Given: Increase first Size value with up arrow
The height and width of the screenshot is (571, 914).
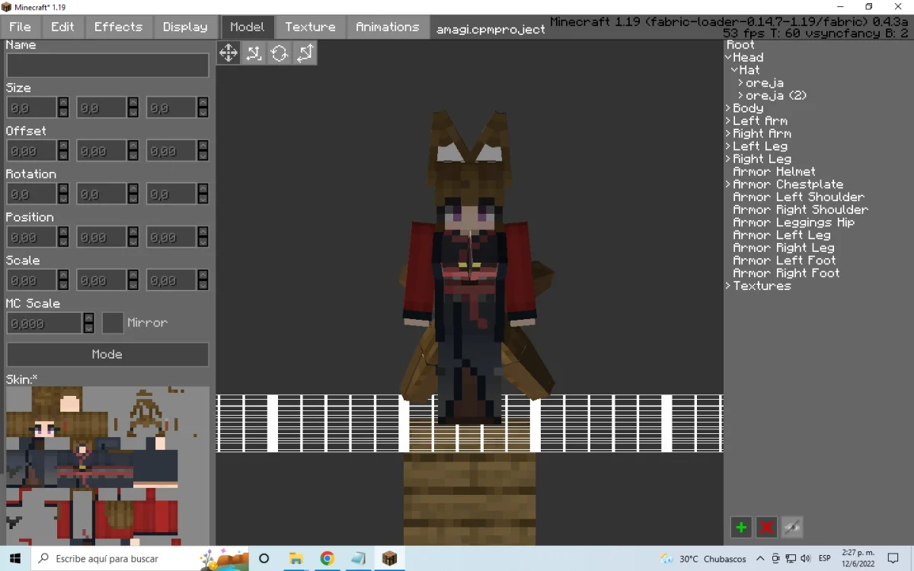Looking at the screenshot, I should click(63, 103).
